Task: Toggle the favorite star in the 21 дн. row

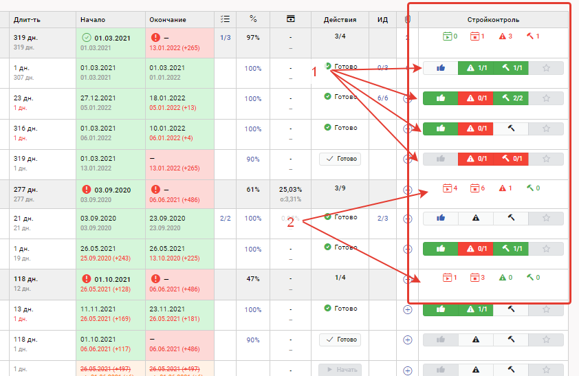Action: click(x=546, y=218)
